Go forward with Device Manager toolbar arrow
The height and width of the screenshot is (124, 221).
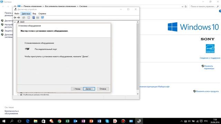[19, 18]
